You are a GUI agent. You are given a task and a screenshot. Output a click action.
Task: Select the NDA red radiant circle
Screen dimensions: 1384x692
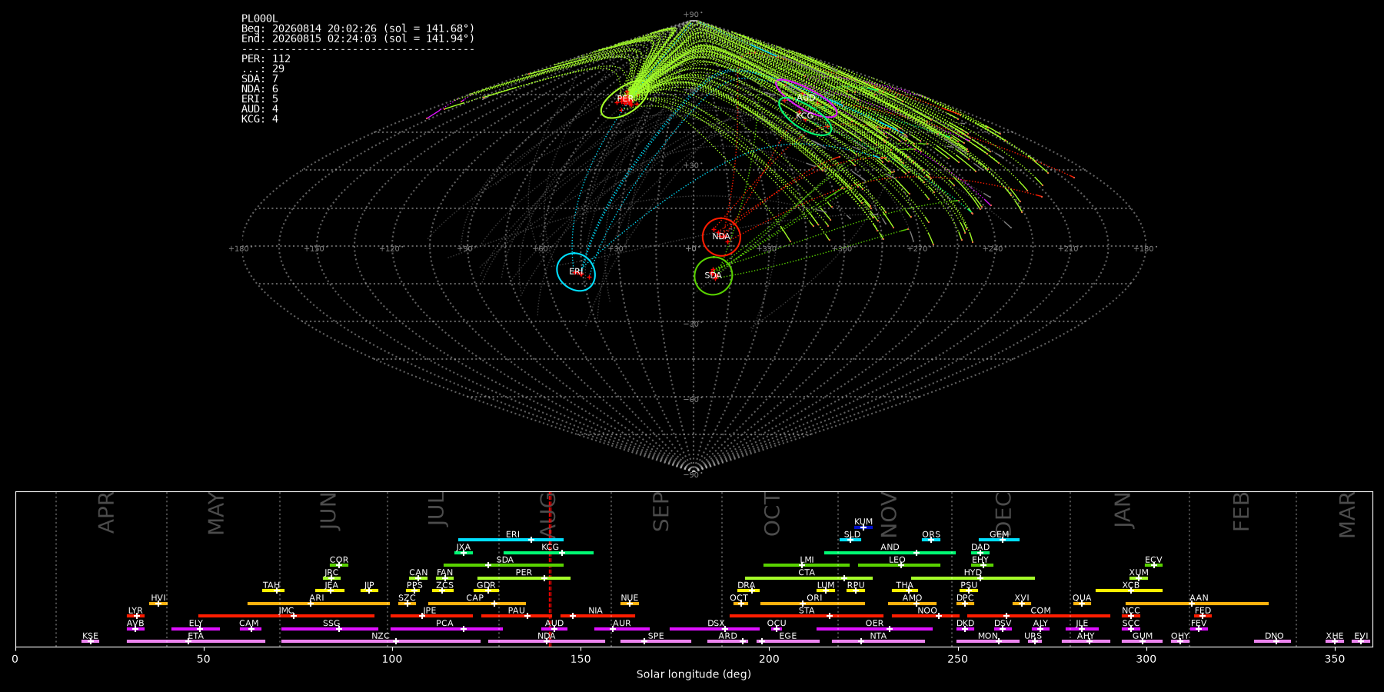pos(721,237)
